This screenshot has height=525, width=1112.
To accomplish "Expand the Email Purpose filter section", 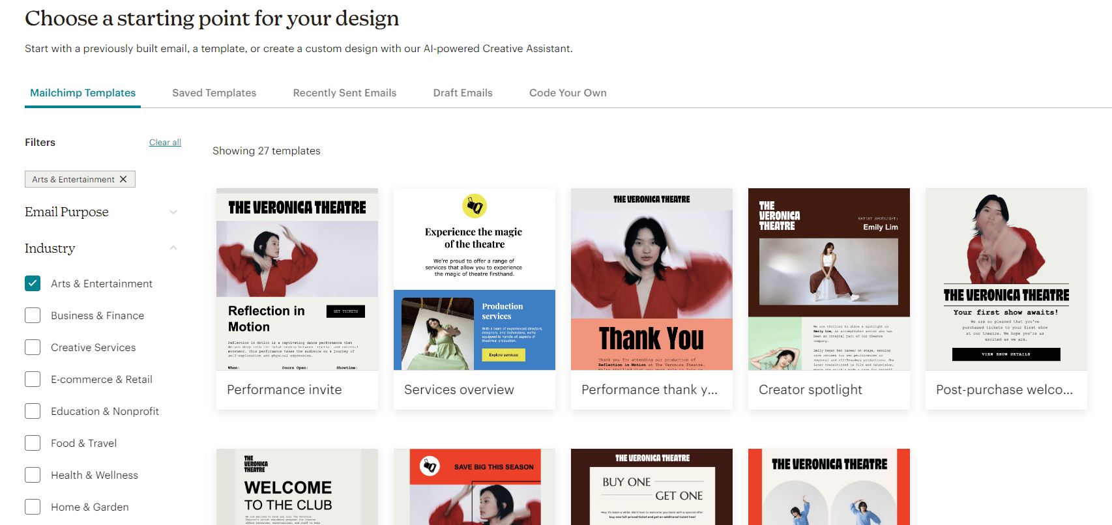I will point(173,212).
